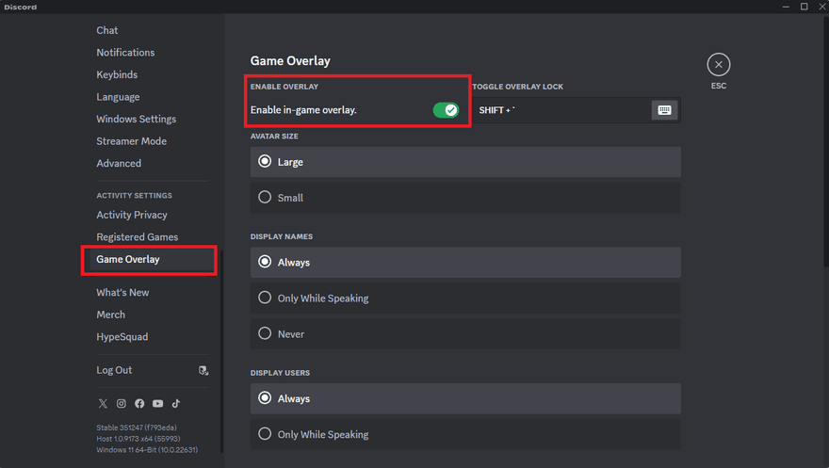Open Registered Games section

click(137, 237)
